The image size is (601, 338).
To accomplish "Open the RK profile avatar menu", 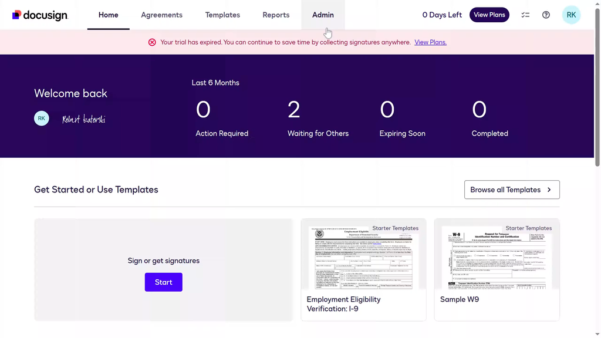I will point(571,15).
